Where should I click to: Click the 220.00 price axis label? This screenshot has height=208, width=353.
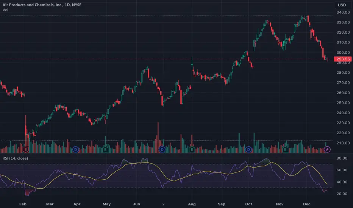343,133
